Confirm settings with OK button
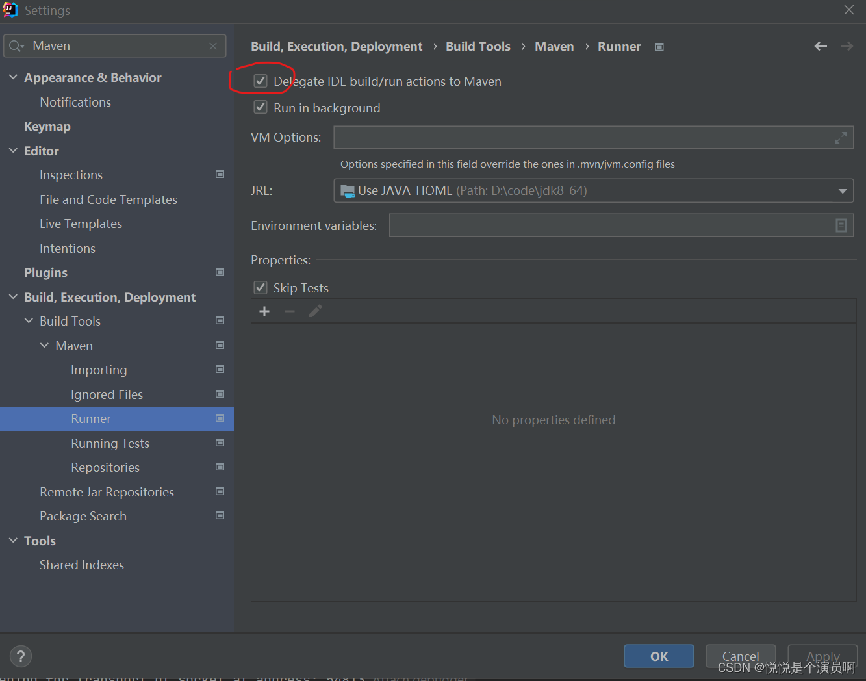 [659, 656]
